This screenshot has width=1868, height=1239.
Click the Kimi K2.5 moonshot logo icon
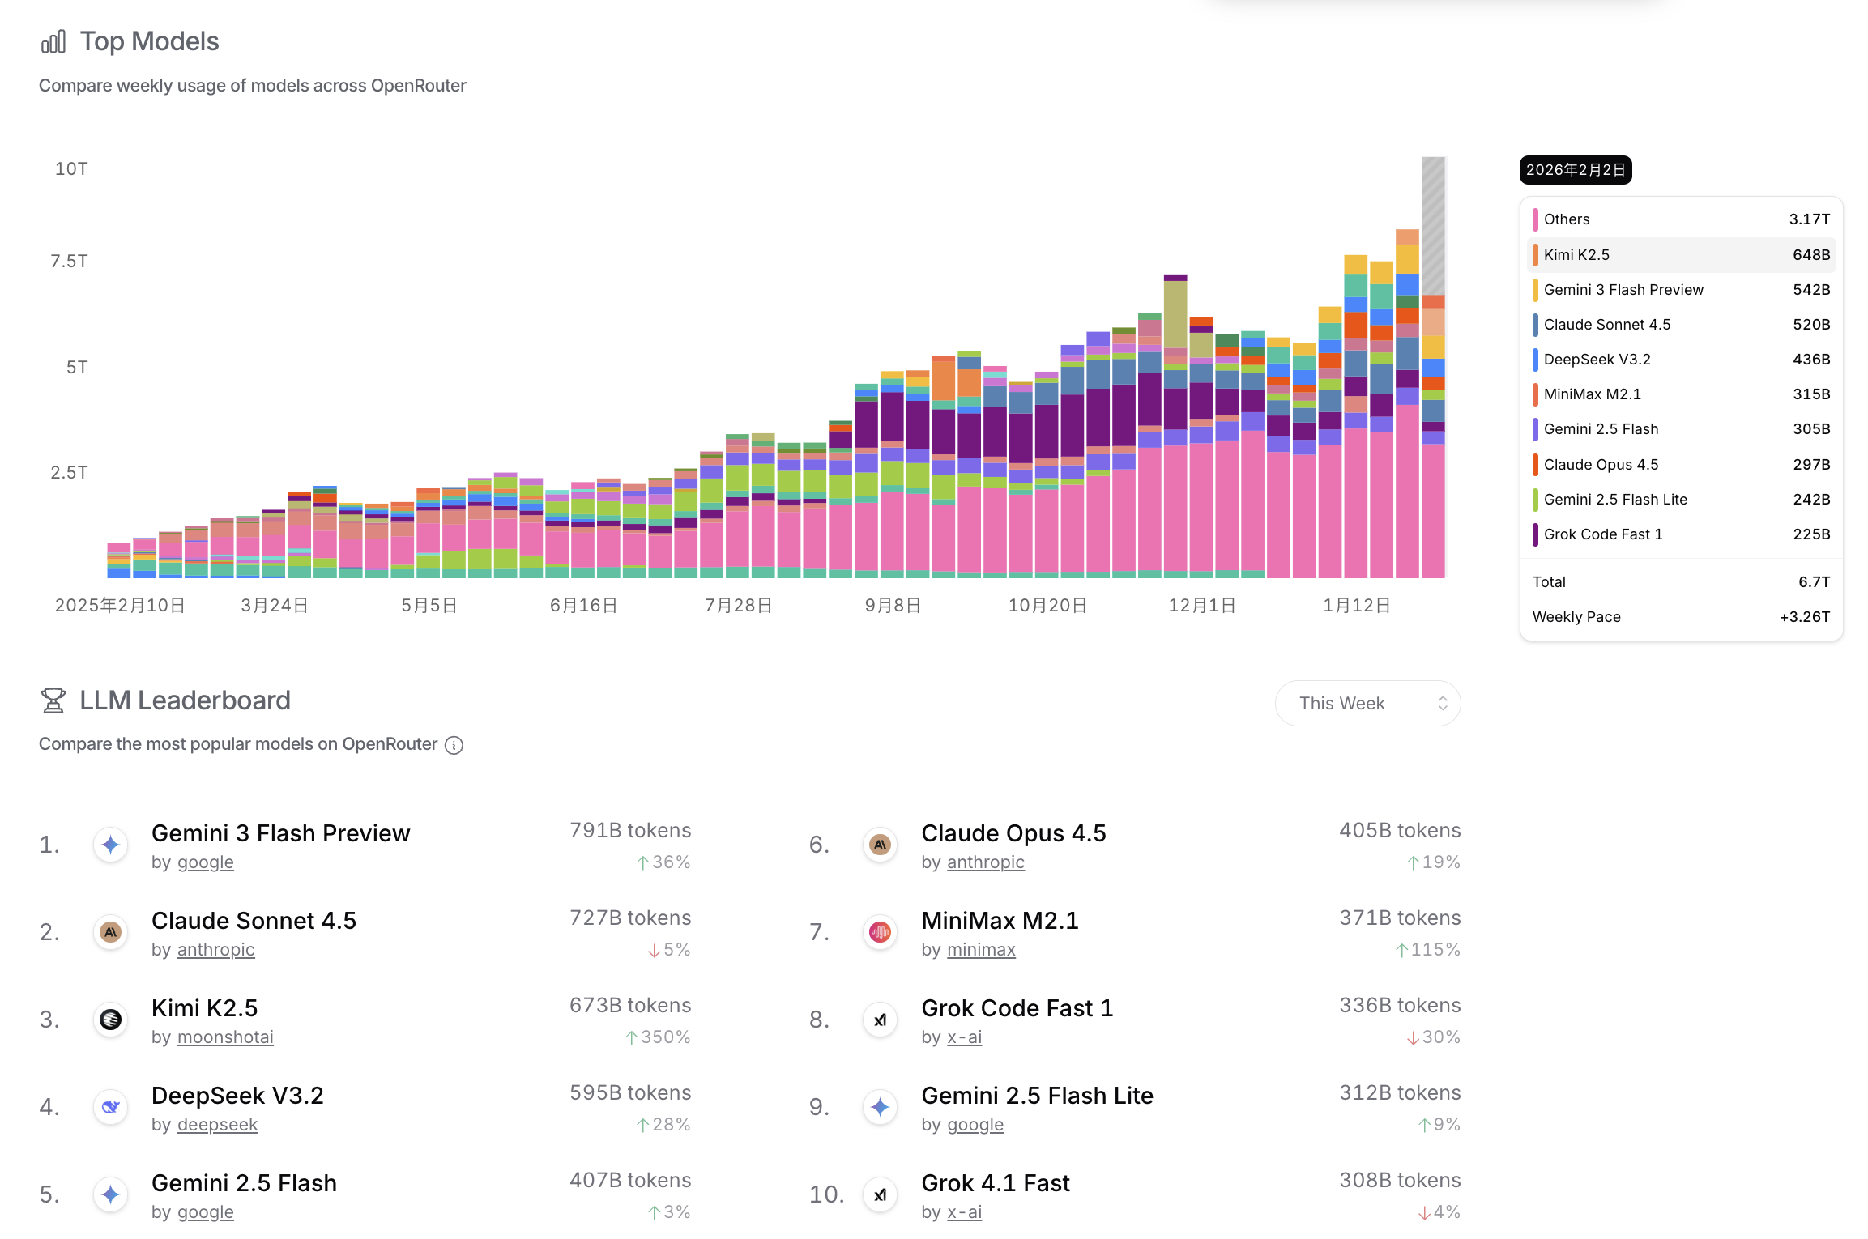coord(111,1020)
